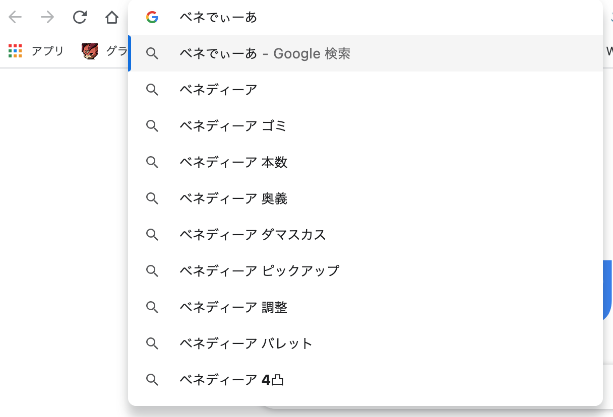Pick the ベネディーア 奥義 suggestion

(x=233, y=198)
